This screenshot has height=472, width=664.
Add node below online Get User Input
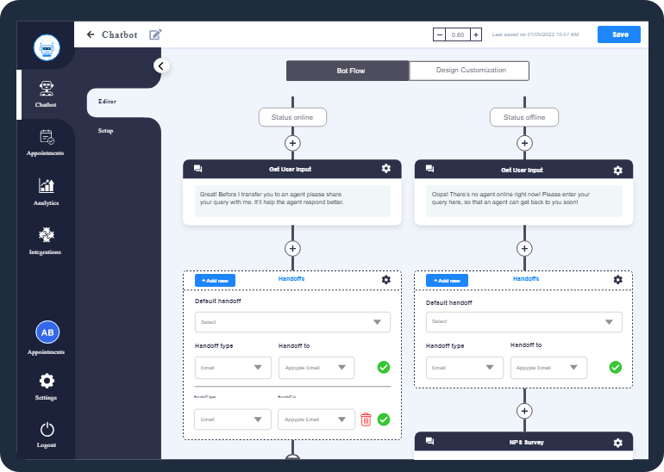292,249
